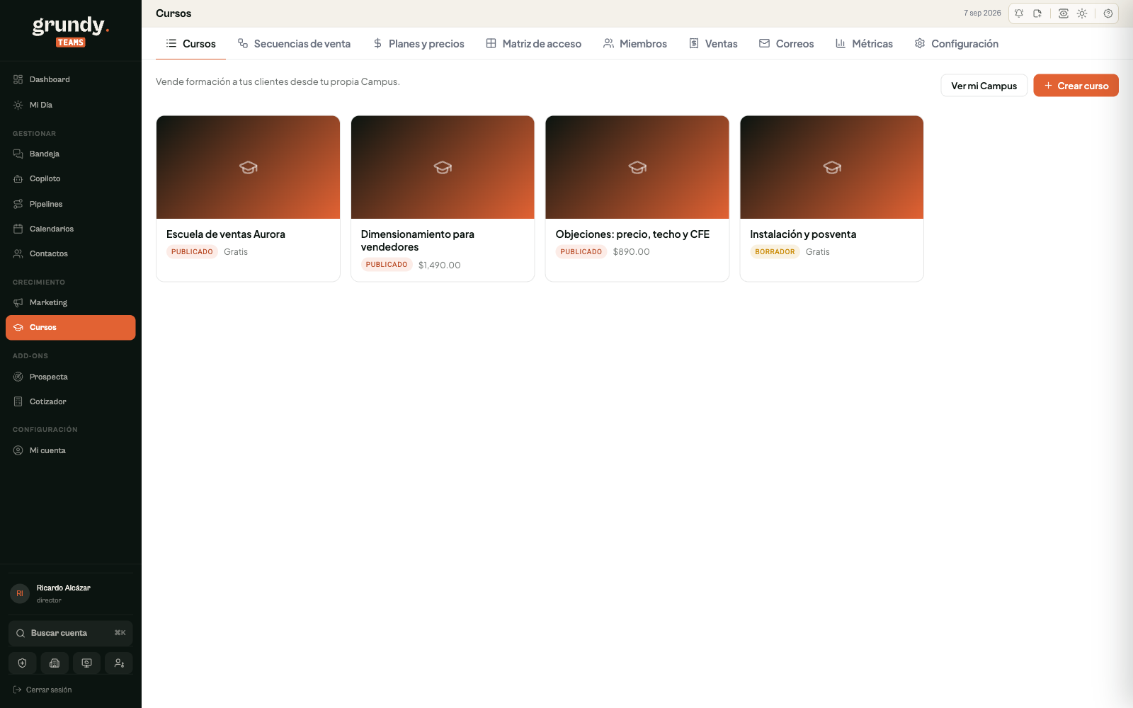
Task: Toggle light theme sun icon in top bar
Action: 1082,13
